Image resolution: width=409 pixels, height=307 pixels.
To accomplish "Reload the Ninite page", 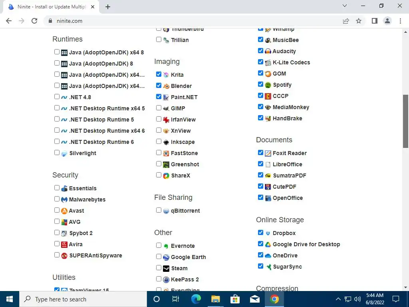I will click(x=34, y=21).
